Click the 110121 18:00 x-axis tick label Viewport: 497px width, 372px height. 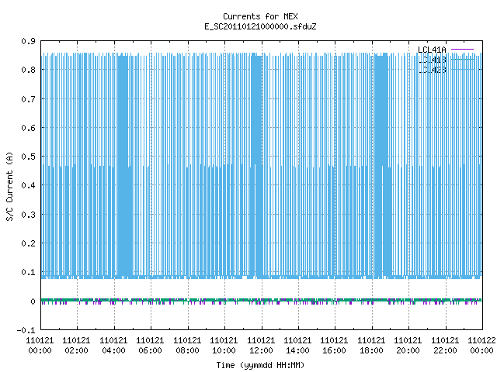click(371, 346)
